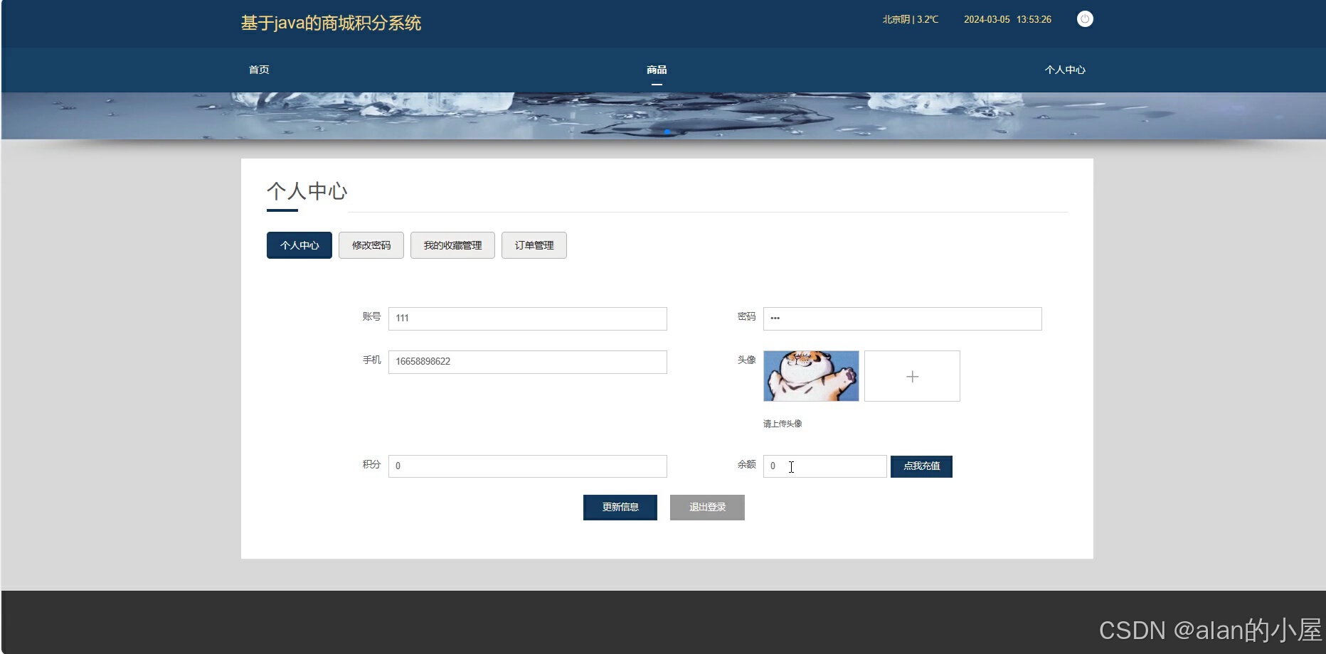Open the 商品 navigation item
Image resolution: width=1326 pixels, height=654 pixels.
(x=657, y=70)
